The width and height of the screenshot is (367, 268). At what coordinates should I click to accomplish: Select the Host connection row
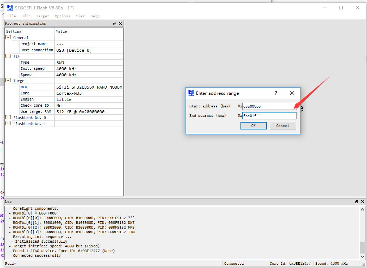click(71, 50)
